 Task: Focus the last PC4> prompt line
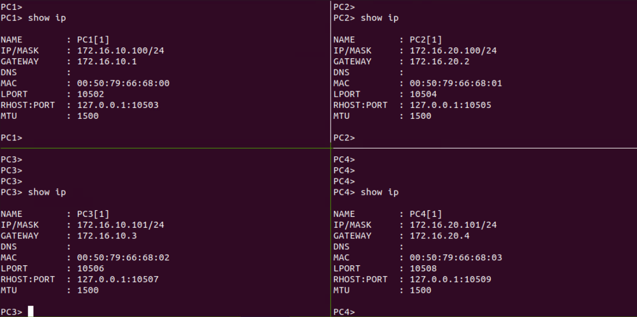pos(344,312)
